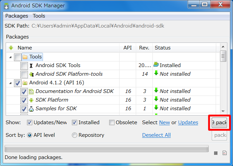
Task: Minimize the Android SDK Manager window
Action: (x=194, y=5)
